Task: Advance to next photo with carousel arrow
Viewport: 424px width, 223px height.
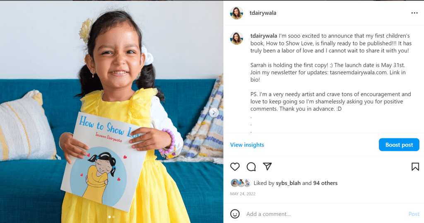Action: (214, 112)
